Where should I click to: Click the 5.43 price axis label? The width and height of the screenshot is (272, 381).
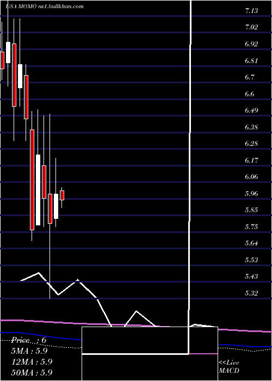[251, 276]
